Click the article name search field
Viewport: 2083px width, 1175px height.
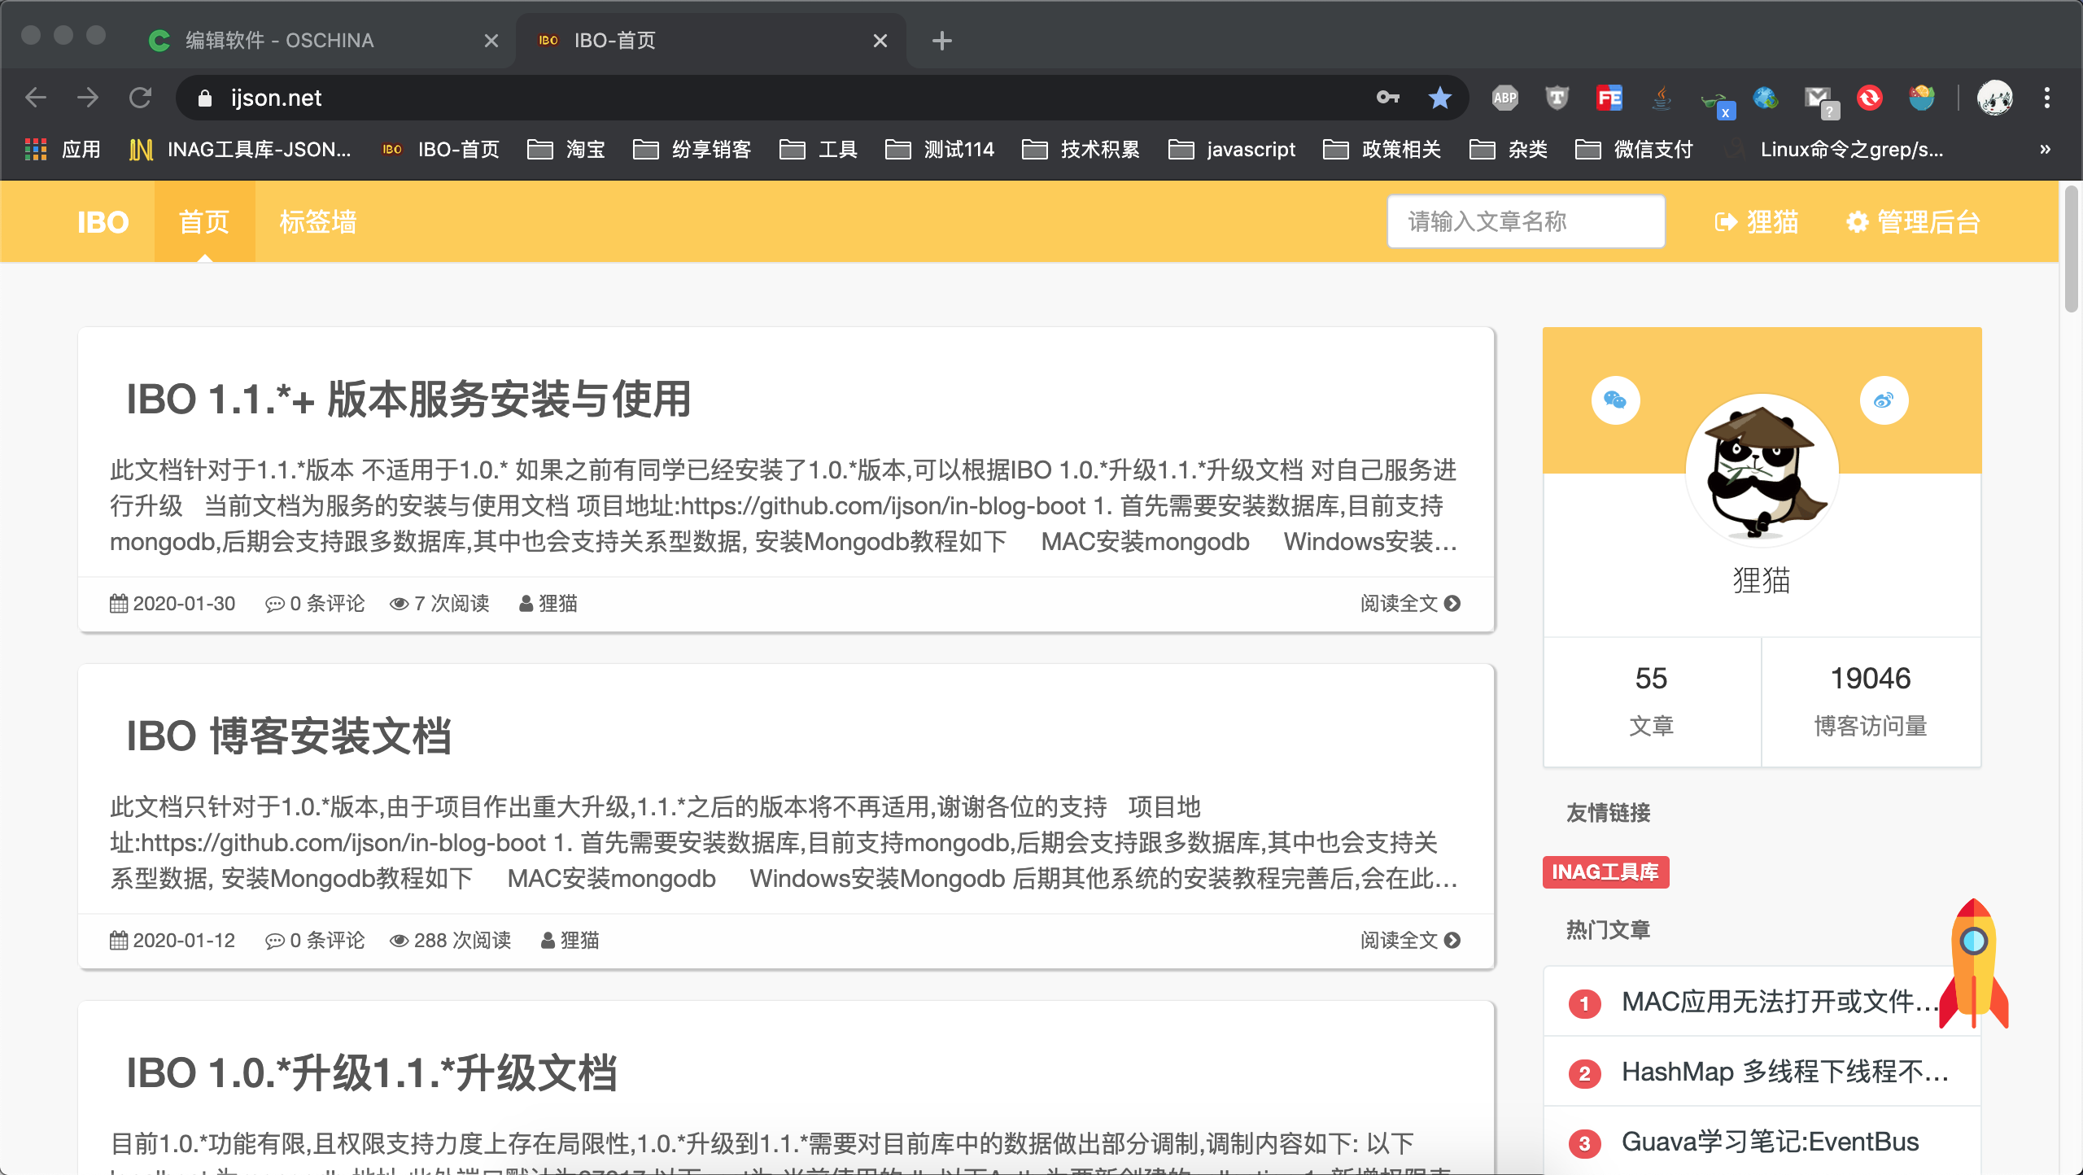click(x=1526, y=221)
